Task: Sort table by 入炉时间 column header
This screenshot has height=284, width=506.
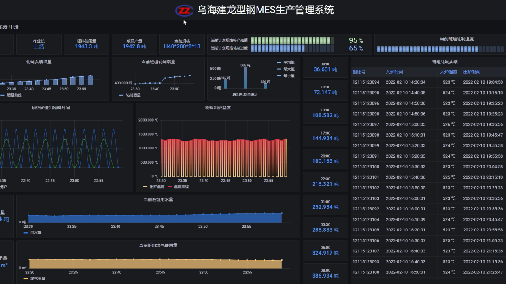Action: point(394,72)
